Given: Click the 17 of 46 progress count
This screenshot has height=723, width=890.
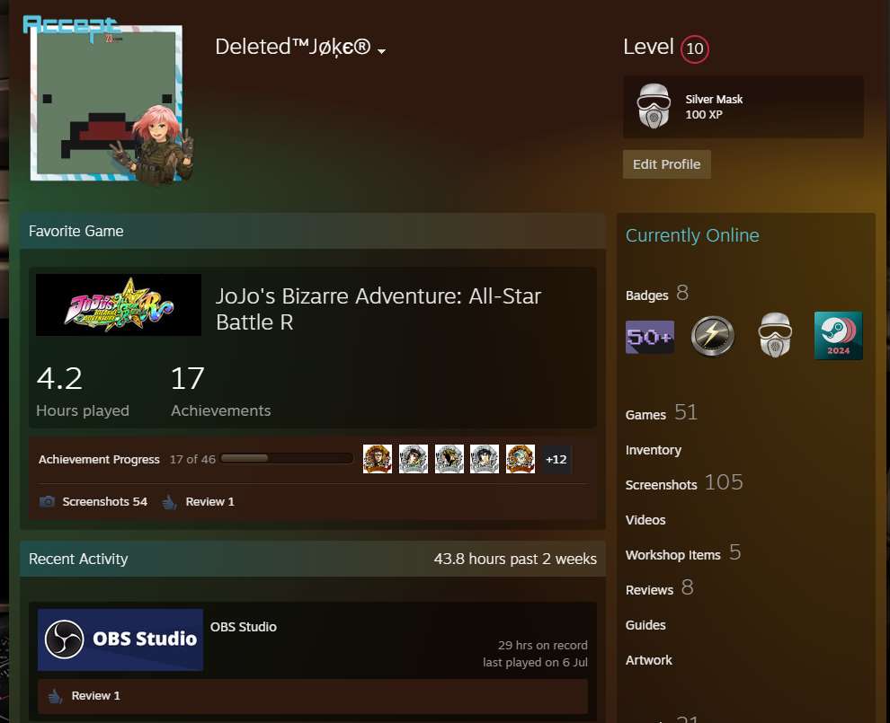Looking at the screenshot, I should point(192,459).
